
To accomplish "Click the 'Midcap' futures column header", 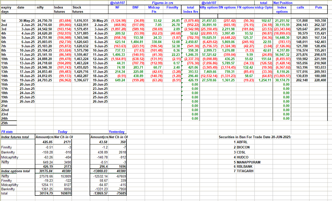I will point(154,7).
